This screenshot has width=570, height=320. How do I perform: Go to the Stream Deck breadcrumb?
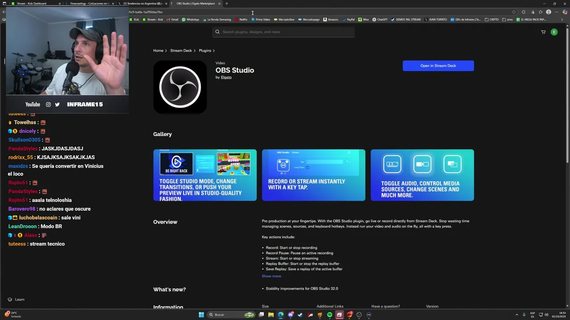pyautogui.click(x=181, y=51)
